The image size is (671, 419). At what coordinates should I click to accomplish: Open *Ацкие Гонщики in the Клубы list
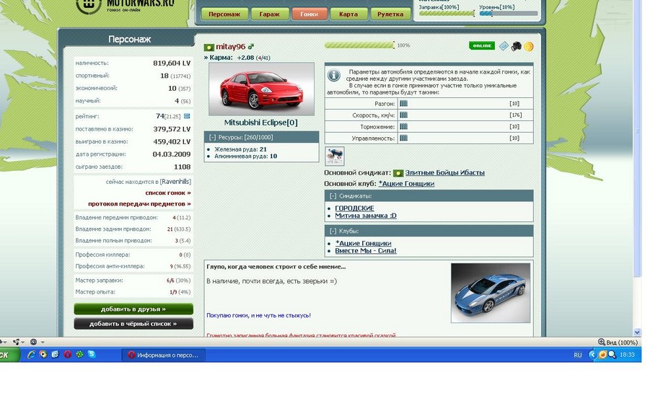pos(363,243)
